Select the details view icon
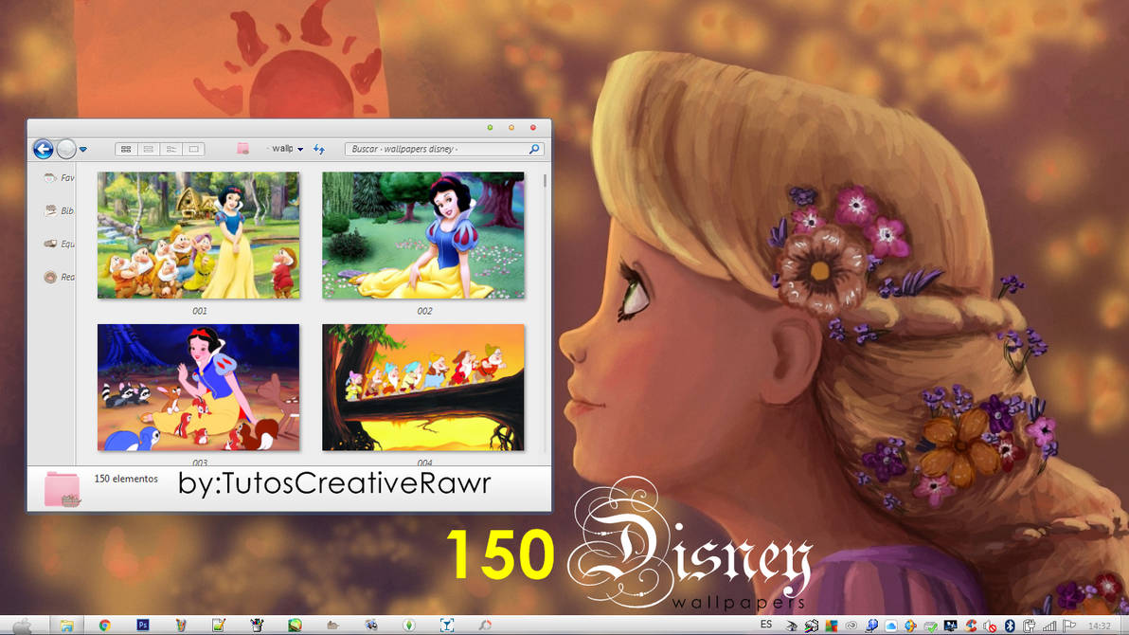Screen dimensions: 1129x635 pyautogui.click(x=170, y=149)
